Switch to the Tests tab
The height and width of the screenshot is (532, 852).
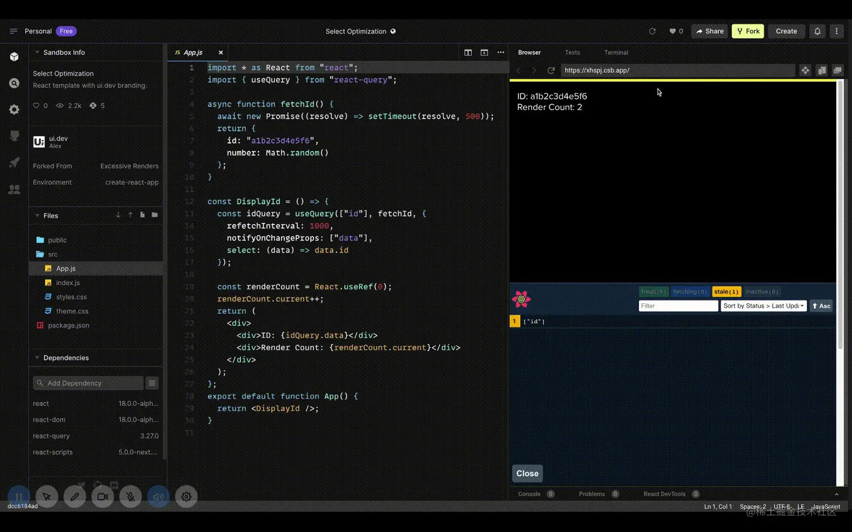(573, 52)
